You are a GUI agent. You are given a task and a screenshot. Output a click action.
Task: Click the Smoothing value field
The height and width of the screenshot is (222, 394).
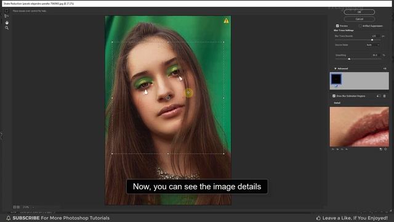coord(376,55)
